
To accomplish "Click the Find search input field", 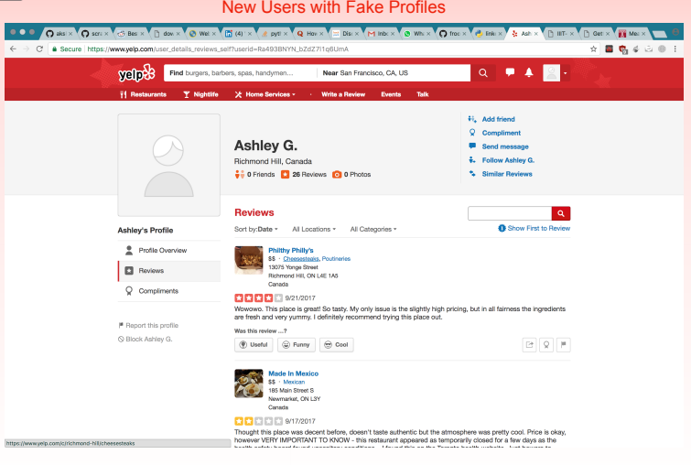I will (240, 72).
